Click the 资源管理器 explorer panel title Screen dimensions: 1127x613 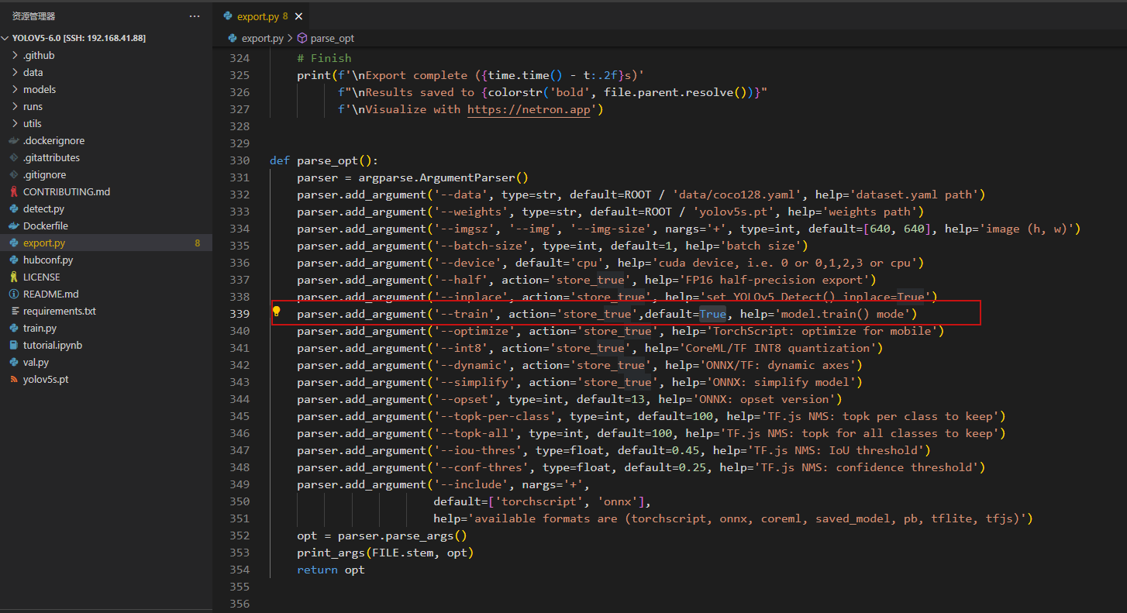pyautogui.click(x=33, y=16)
